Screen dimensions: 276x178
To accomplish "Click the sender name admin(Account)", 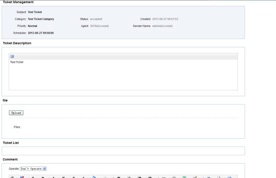I will pos(162,26).
